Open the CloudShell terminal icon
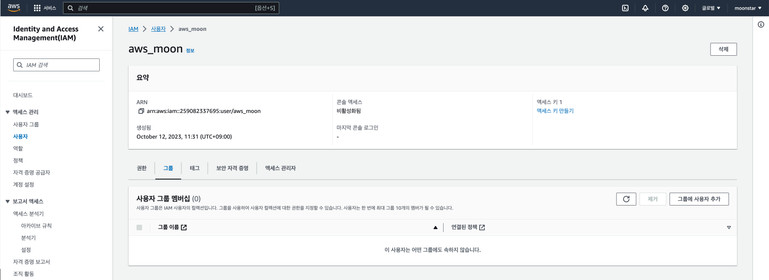Screen dimensions: 769x280 coord(625,8)
